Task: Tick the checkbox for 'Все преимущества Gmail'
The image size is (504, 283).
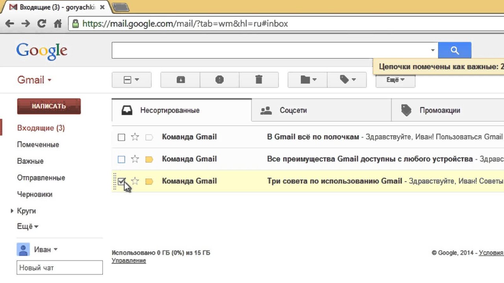Action: [x=121, y=159]
